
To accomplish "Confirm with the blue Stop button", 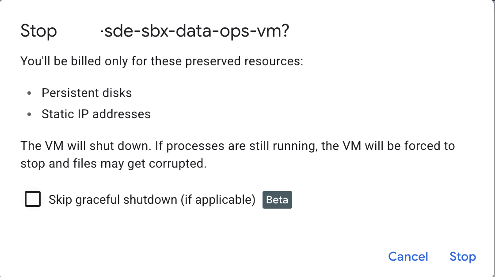I will point(462,257).
